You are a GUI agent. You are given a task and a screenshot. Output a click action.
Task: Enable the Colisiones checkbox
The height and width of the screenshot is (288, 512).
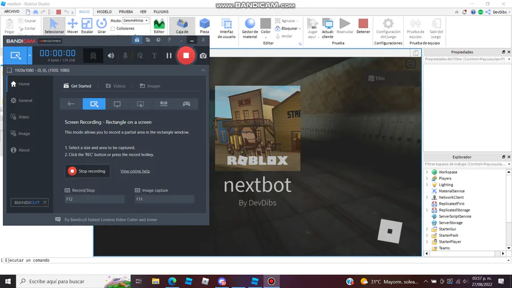coord(113,28)
